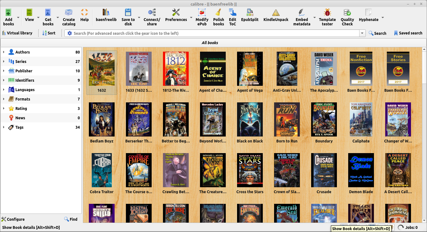This screenshot has height=232, width=427.
Task: Open the Hyphenate dropdown arrow
Action: 383,18
